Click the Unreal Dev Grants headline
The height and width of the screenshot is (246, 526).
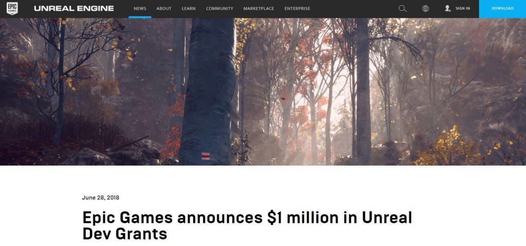point(247,225)
